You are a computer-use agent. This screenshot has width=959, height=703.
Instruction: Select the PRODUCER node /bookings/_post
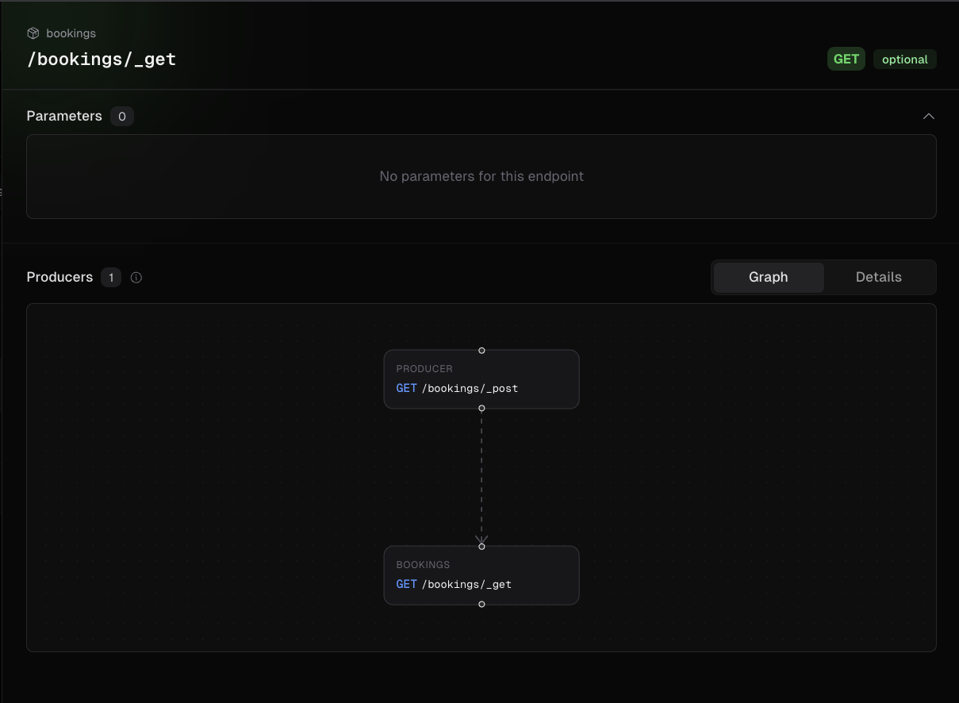click(481, 379)
